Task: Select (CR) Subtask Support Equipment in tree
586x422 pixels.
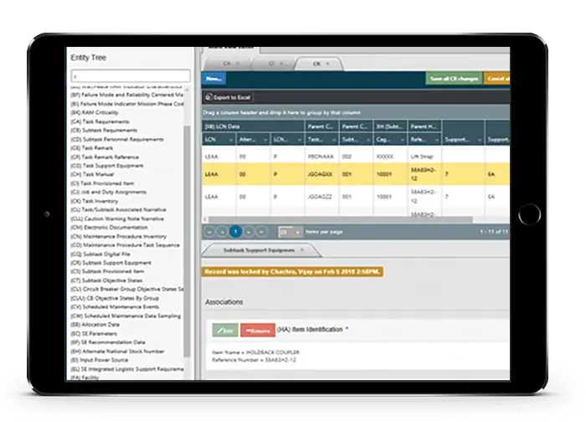Action: pyautogui.click(x=111, y=263)
